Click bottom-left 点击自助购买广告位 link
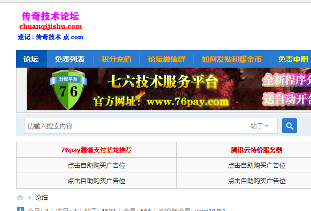311x211 pixels. (96, 181)
